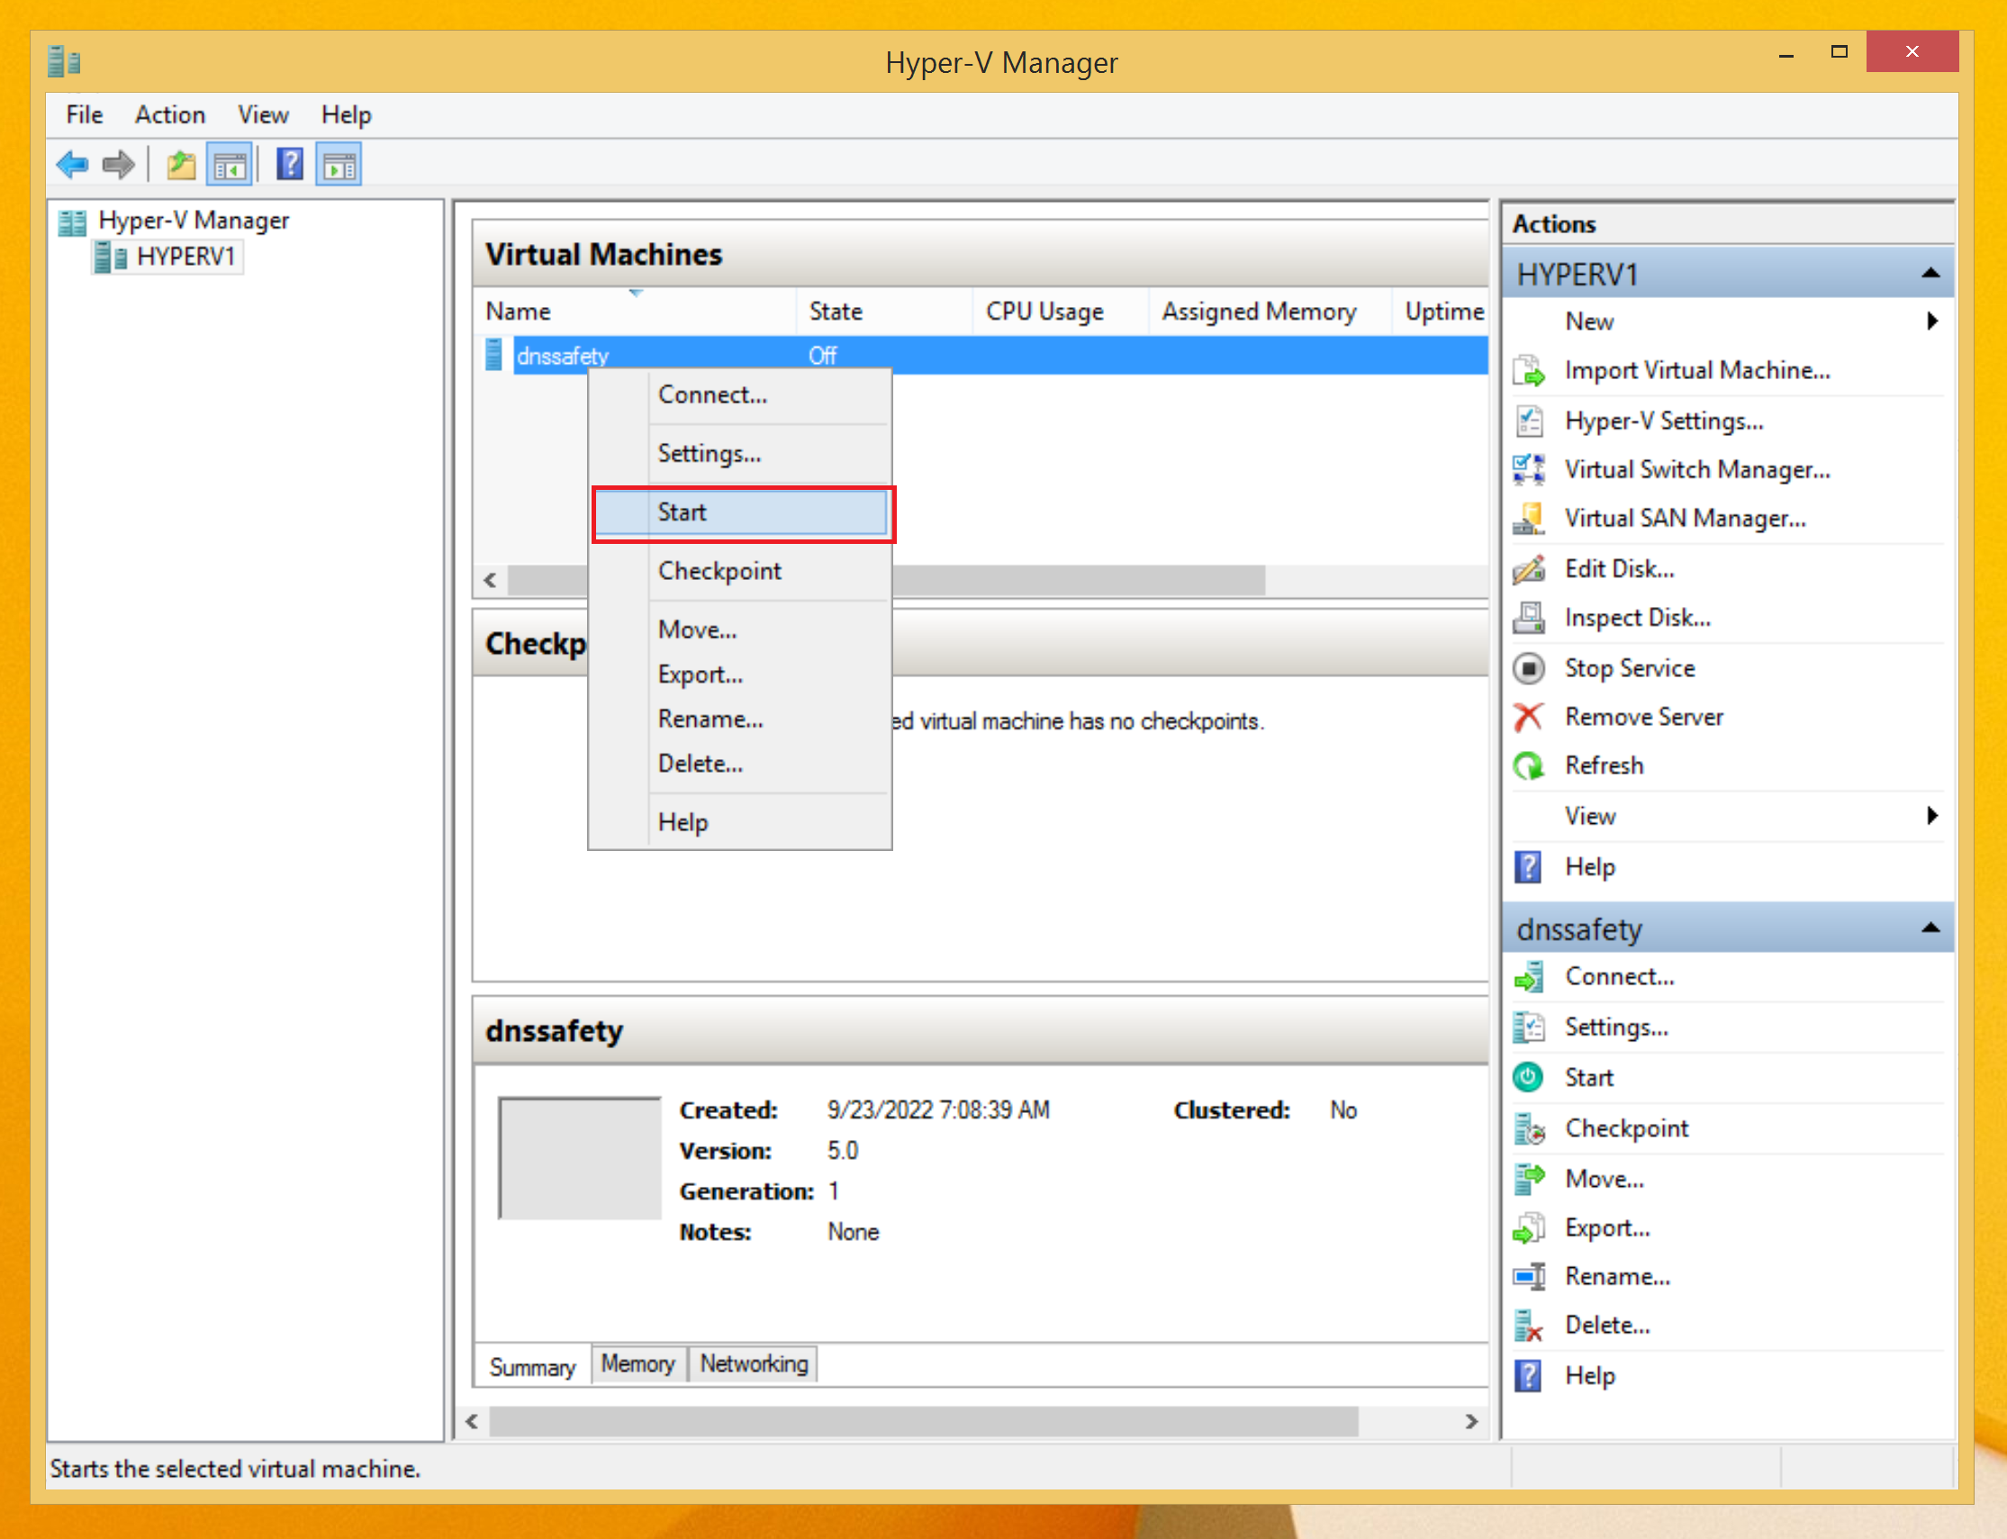Sort by the Uptime column header
Screen dimensions: 2007x1539
(1441, 312)
